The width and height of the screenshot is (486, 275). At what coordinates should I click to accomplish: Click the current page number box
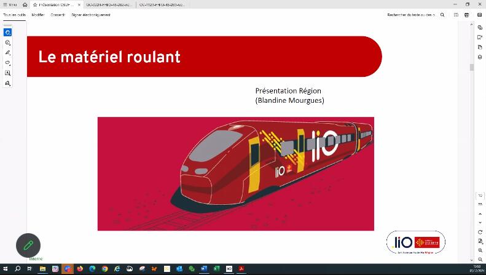(480, 196)
